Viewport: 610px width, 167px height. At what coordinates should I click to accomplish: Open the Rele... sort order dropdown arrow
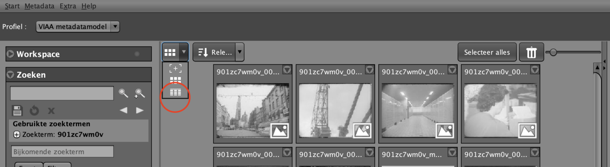click(240, 52)
